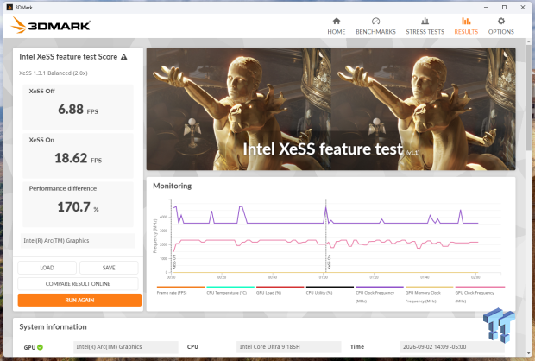Open the Options gear icon
Image resolution: width=535 pixels, height=361 pixels.
pyautogui.click(x=500, y=22)
